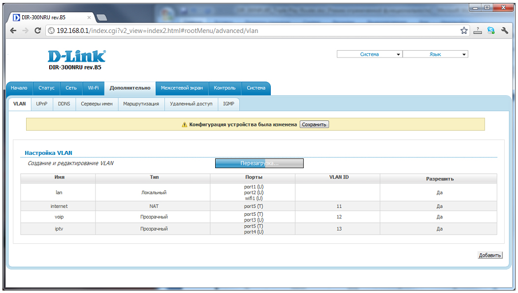Click the Skype extension icon
The image size is (518, 293).
(x=491, y=30)
